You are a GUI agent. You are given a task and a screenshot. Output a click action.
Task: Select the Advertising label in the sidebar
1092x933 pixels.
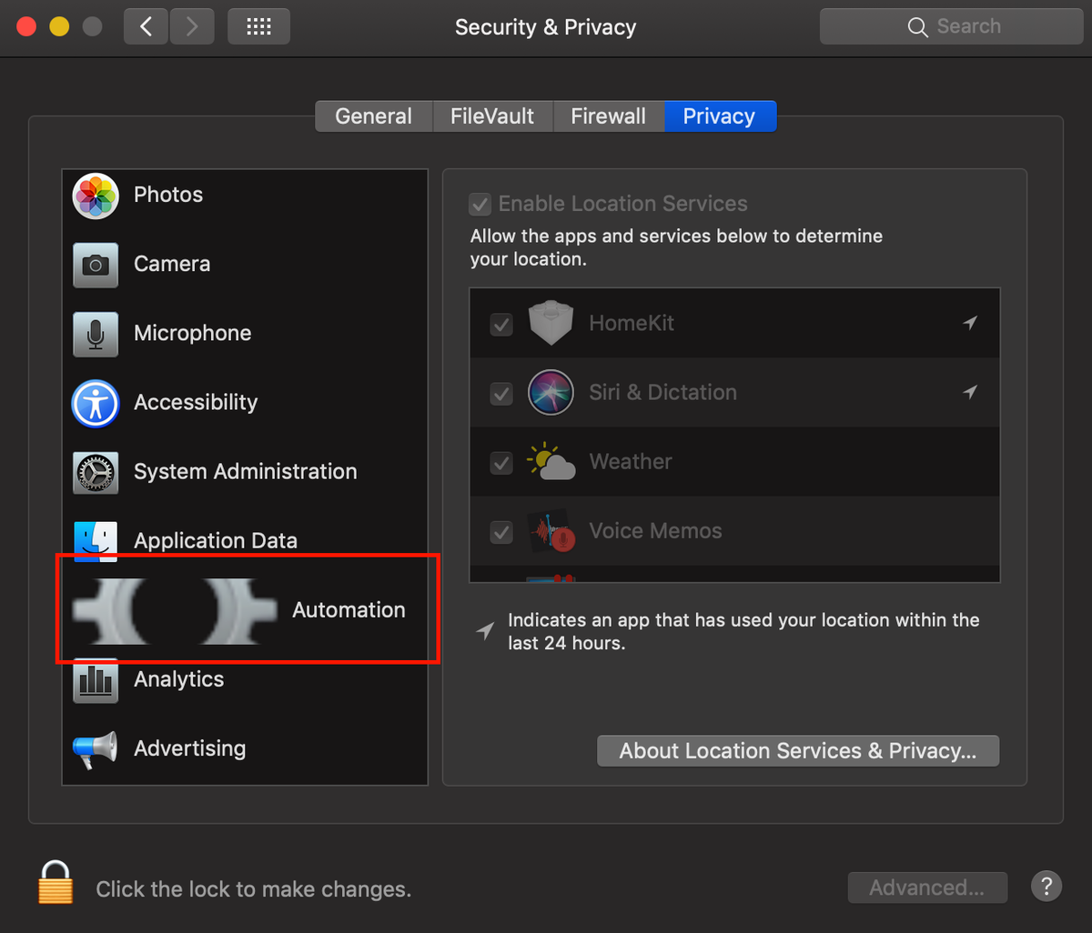coord(190,748)
